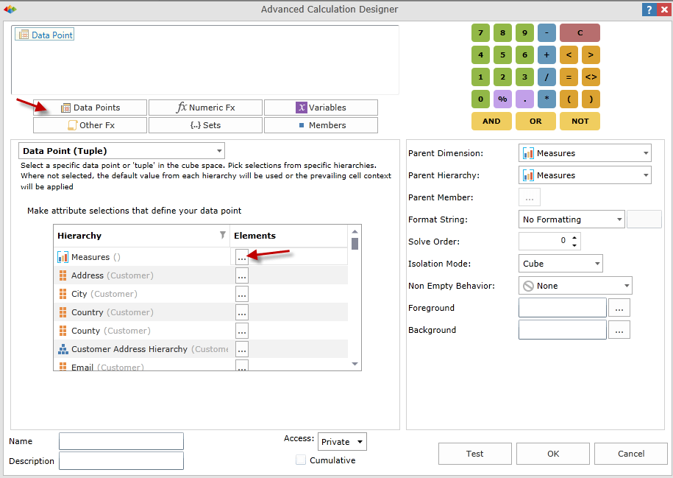Insert the decimal point key
Image resolution: width=673 pixels, height=478 pixels.
coord(524,99)
